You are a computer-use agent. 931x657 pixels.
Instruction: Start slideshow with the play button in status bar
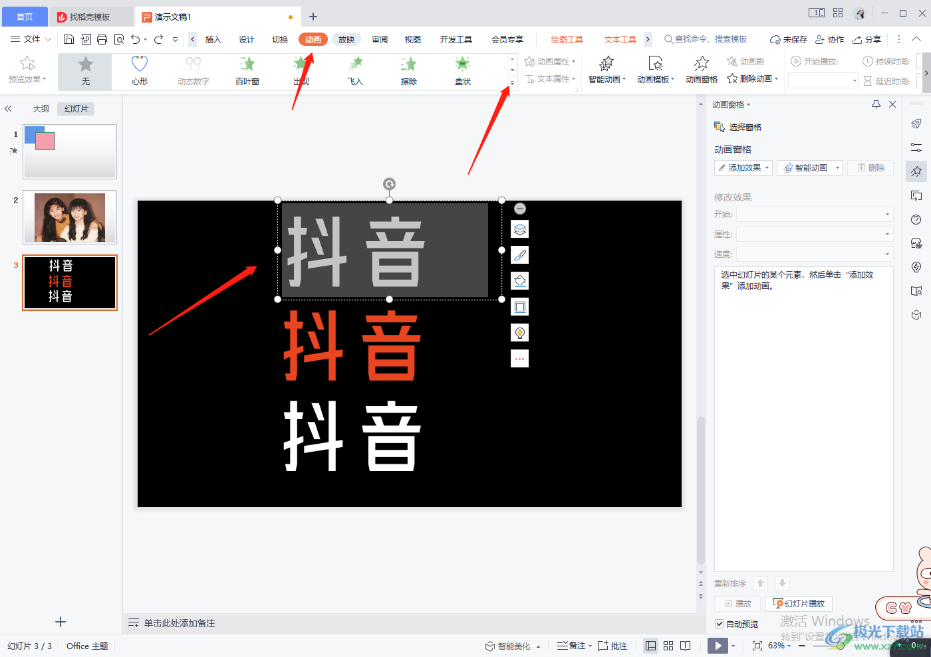click(718, 646)
